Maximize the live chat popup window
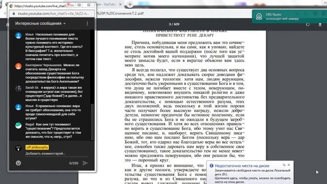Screen dimensions: 327x184 pyautogui.click(x=79, y=5)
